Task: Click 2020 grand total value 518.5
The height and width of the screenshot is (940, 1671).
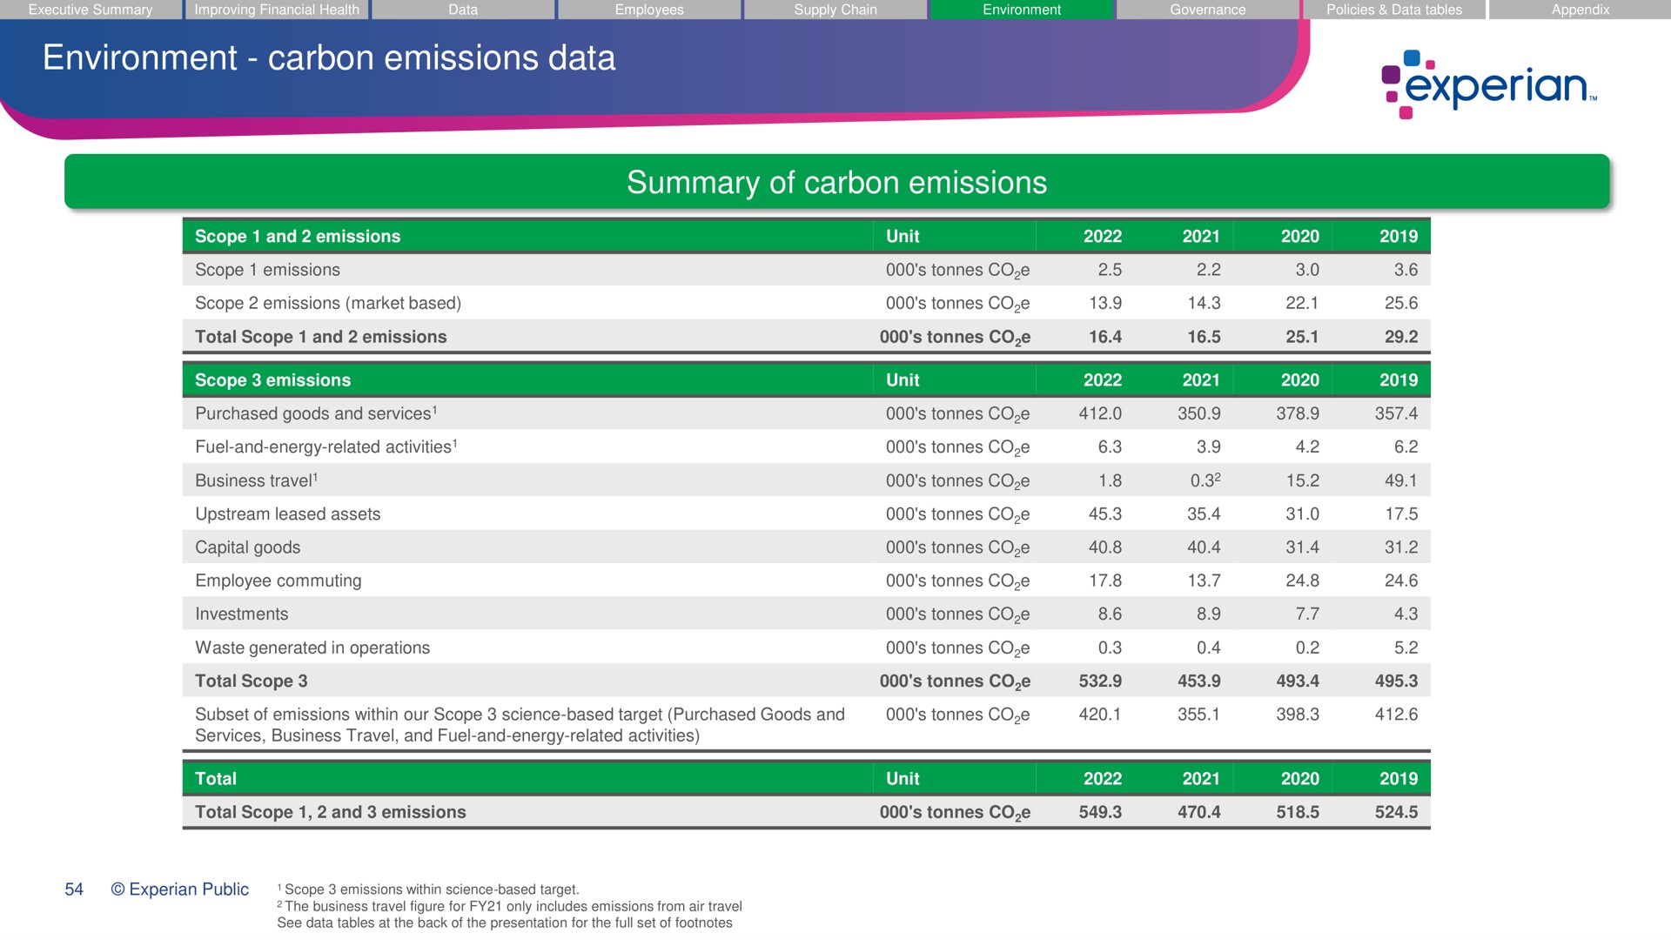Action: [x=1298, y=812]
